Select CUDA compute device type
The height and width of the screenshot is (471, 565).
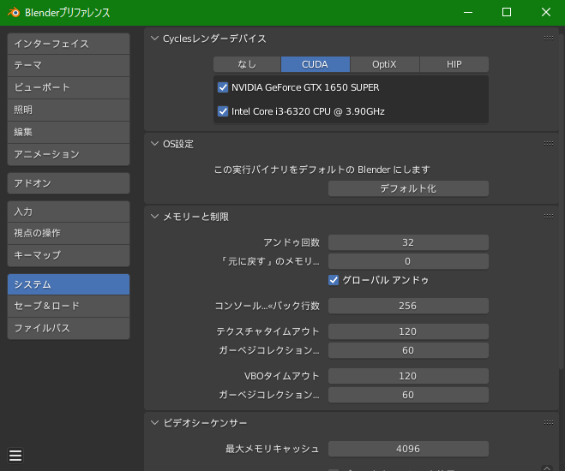315,64
